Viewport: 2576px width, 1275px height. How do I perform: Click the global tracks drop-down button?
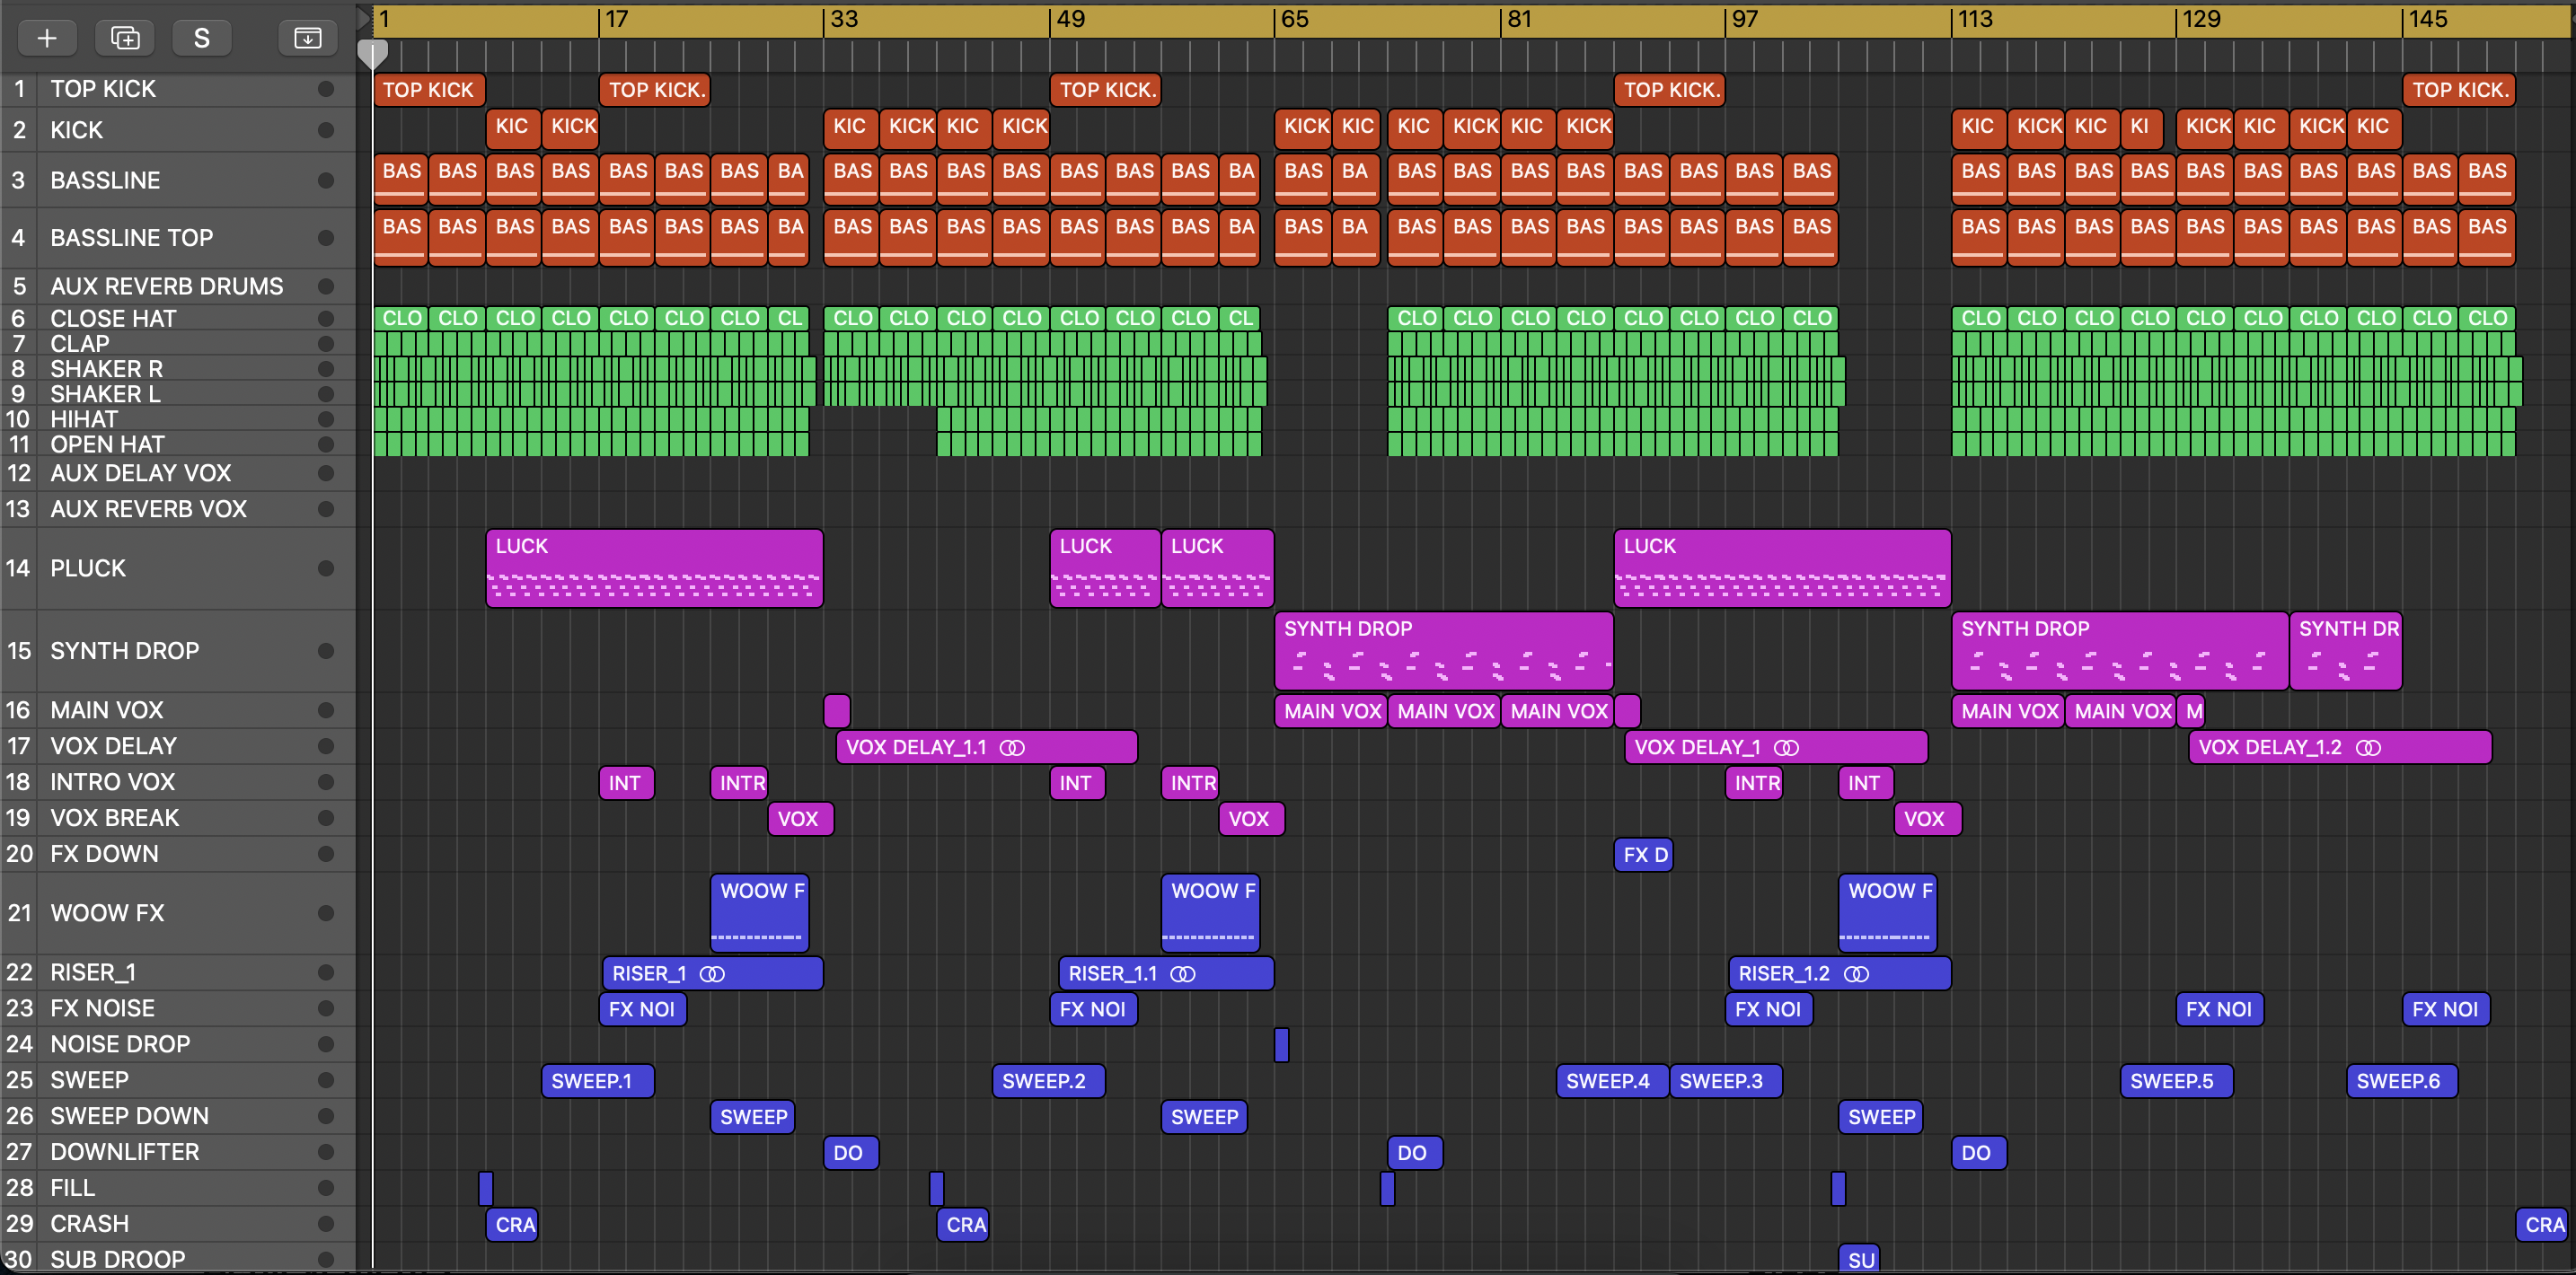click(307, 38)
